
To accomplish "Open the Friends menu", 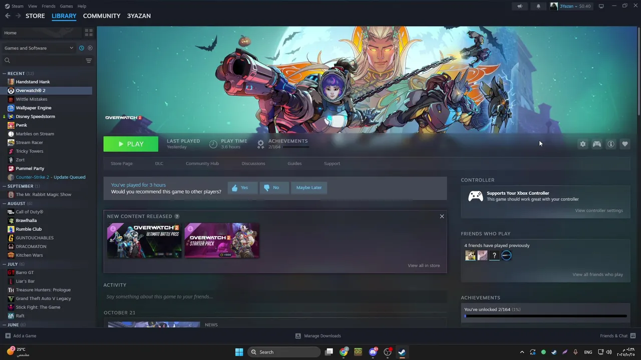I will click(x=49, y=6).
